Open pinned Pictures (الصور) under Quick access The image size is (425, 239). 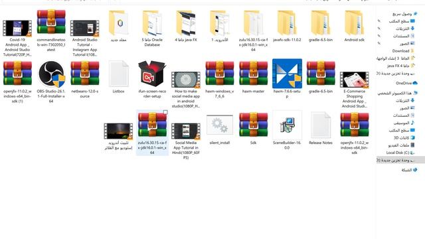(407, 43)
